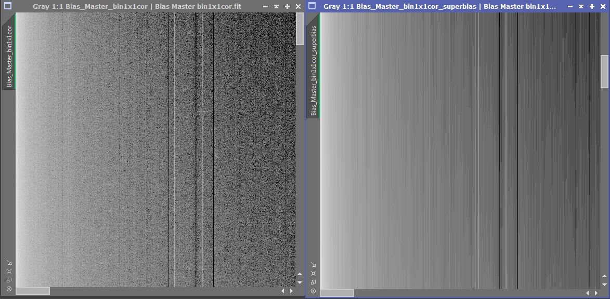Image resolution: width=610 pixels, height=299 pixels.
Task: Maximize the Bias_Master_bin1x1cor window with the plus button
Action: [287, 7]
